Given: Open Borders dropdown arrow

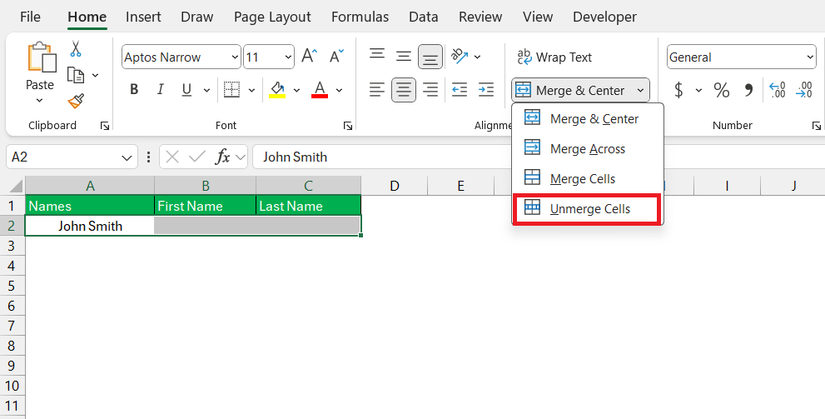Looking at the screenshot, I should [x=251, y=91].
